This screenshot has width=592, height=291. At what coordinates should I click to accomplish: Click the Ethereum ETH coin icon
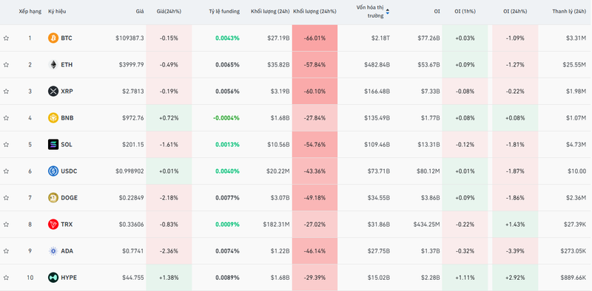[x=53, y=64]
